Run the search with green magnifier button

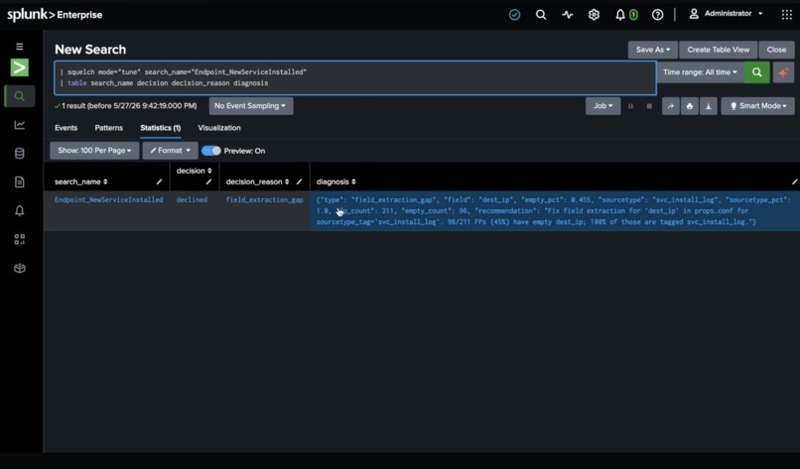756,72
